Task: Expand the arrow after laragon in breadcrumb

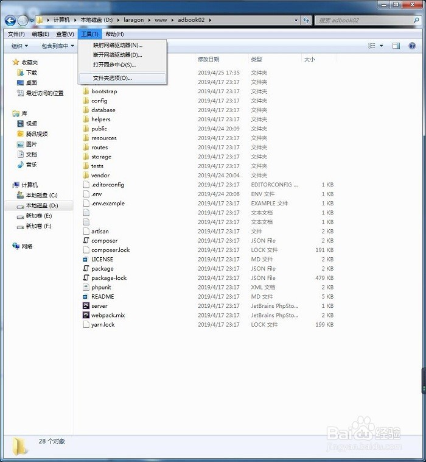Action: click(149, 20)
